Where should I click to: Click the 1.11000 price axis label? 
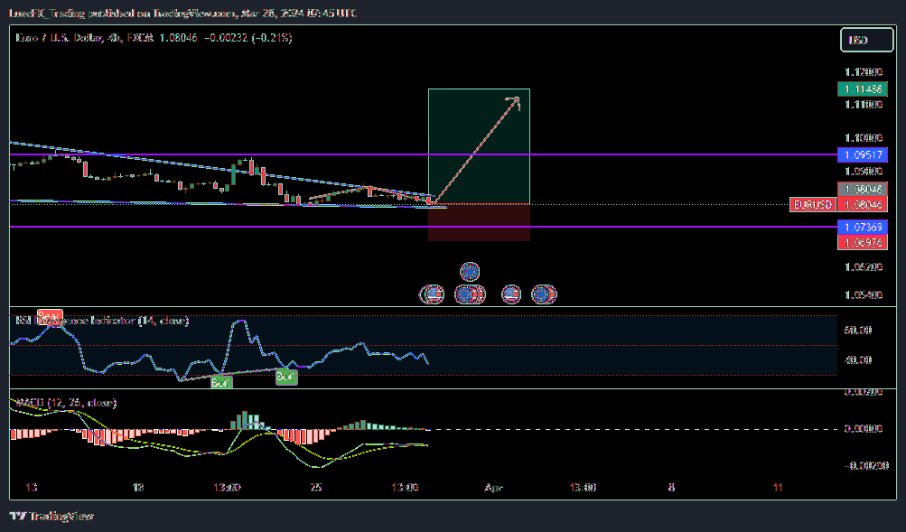(864, 105)
